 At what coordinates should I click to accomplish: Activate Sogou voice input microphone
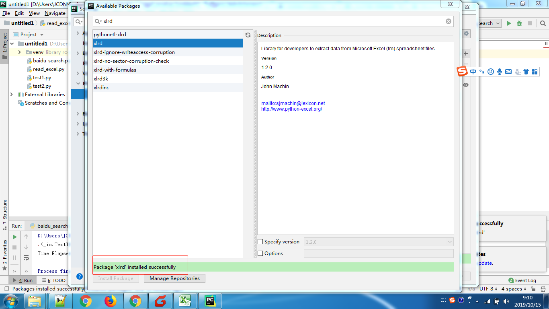point(500,72)
